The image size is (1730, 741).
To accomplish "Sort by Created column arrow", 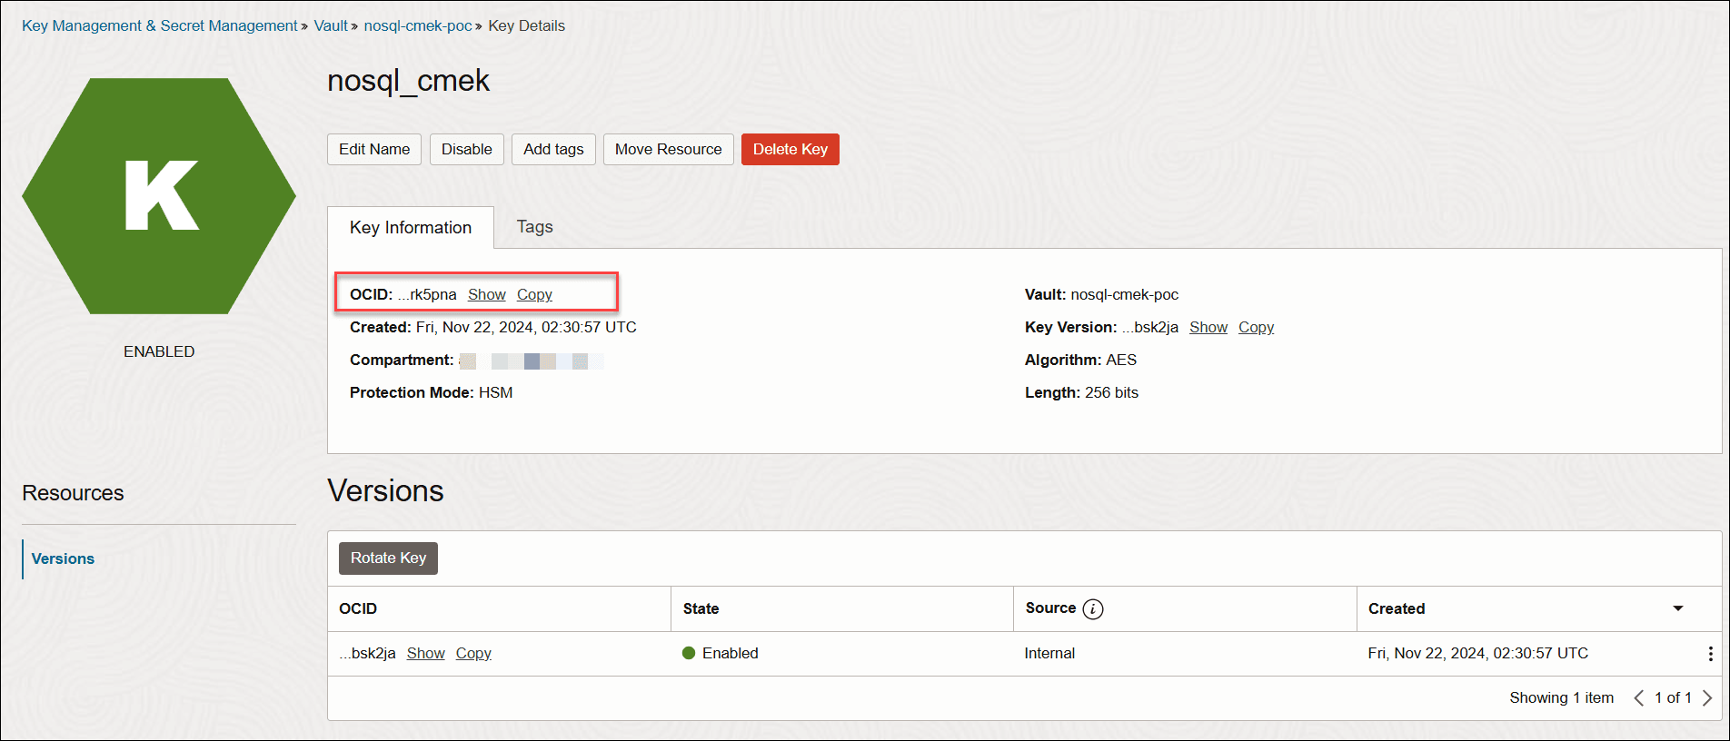I will pos(1678,608).
